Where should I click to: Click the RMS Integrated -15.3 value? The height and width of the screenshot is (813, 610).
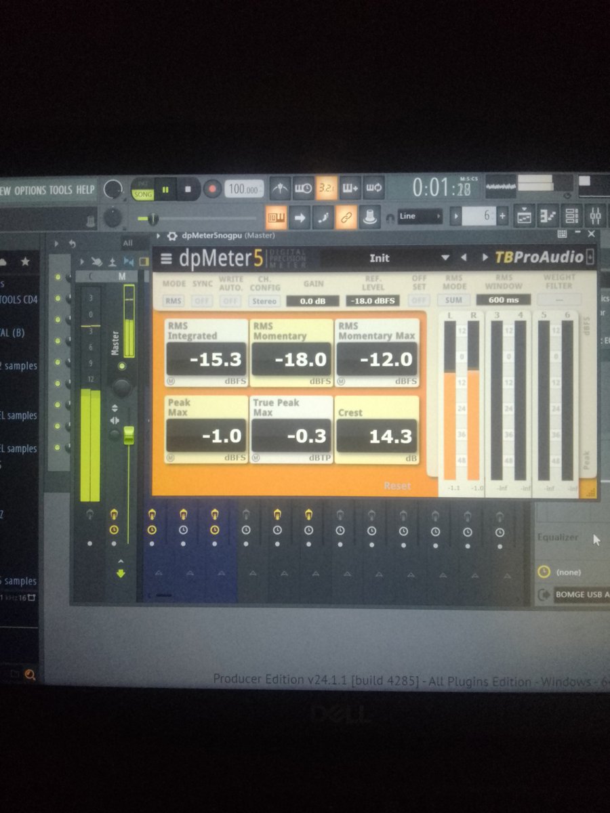(206, 359)
